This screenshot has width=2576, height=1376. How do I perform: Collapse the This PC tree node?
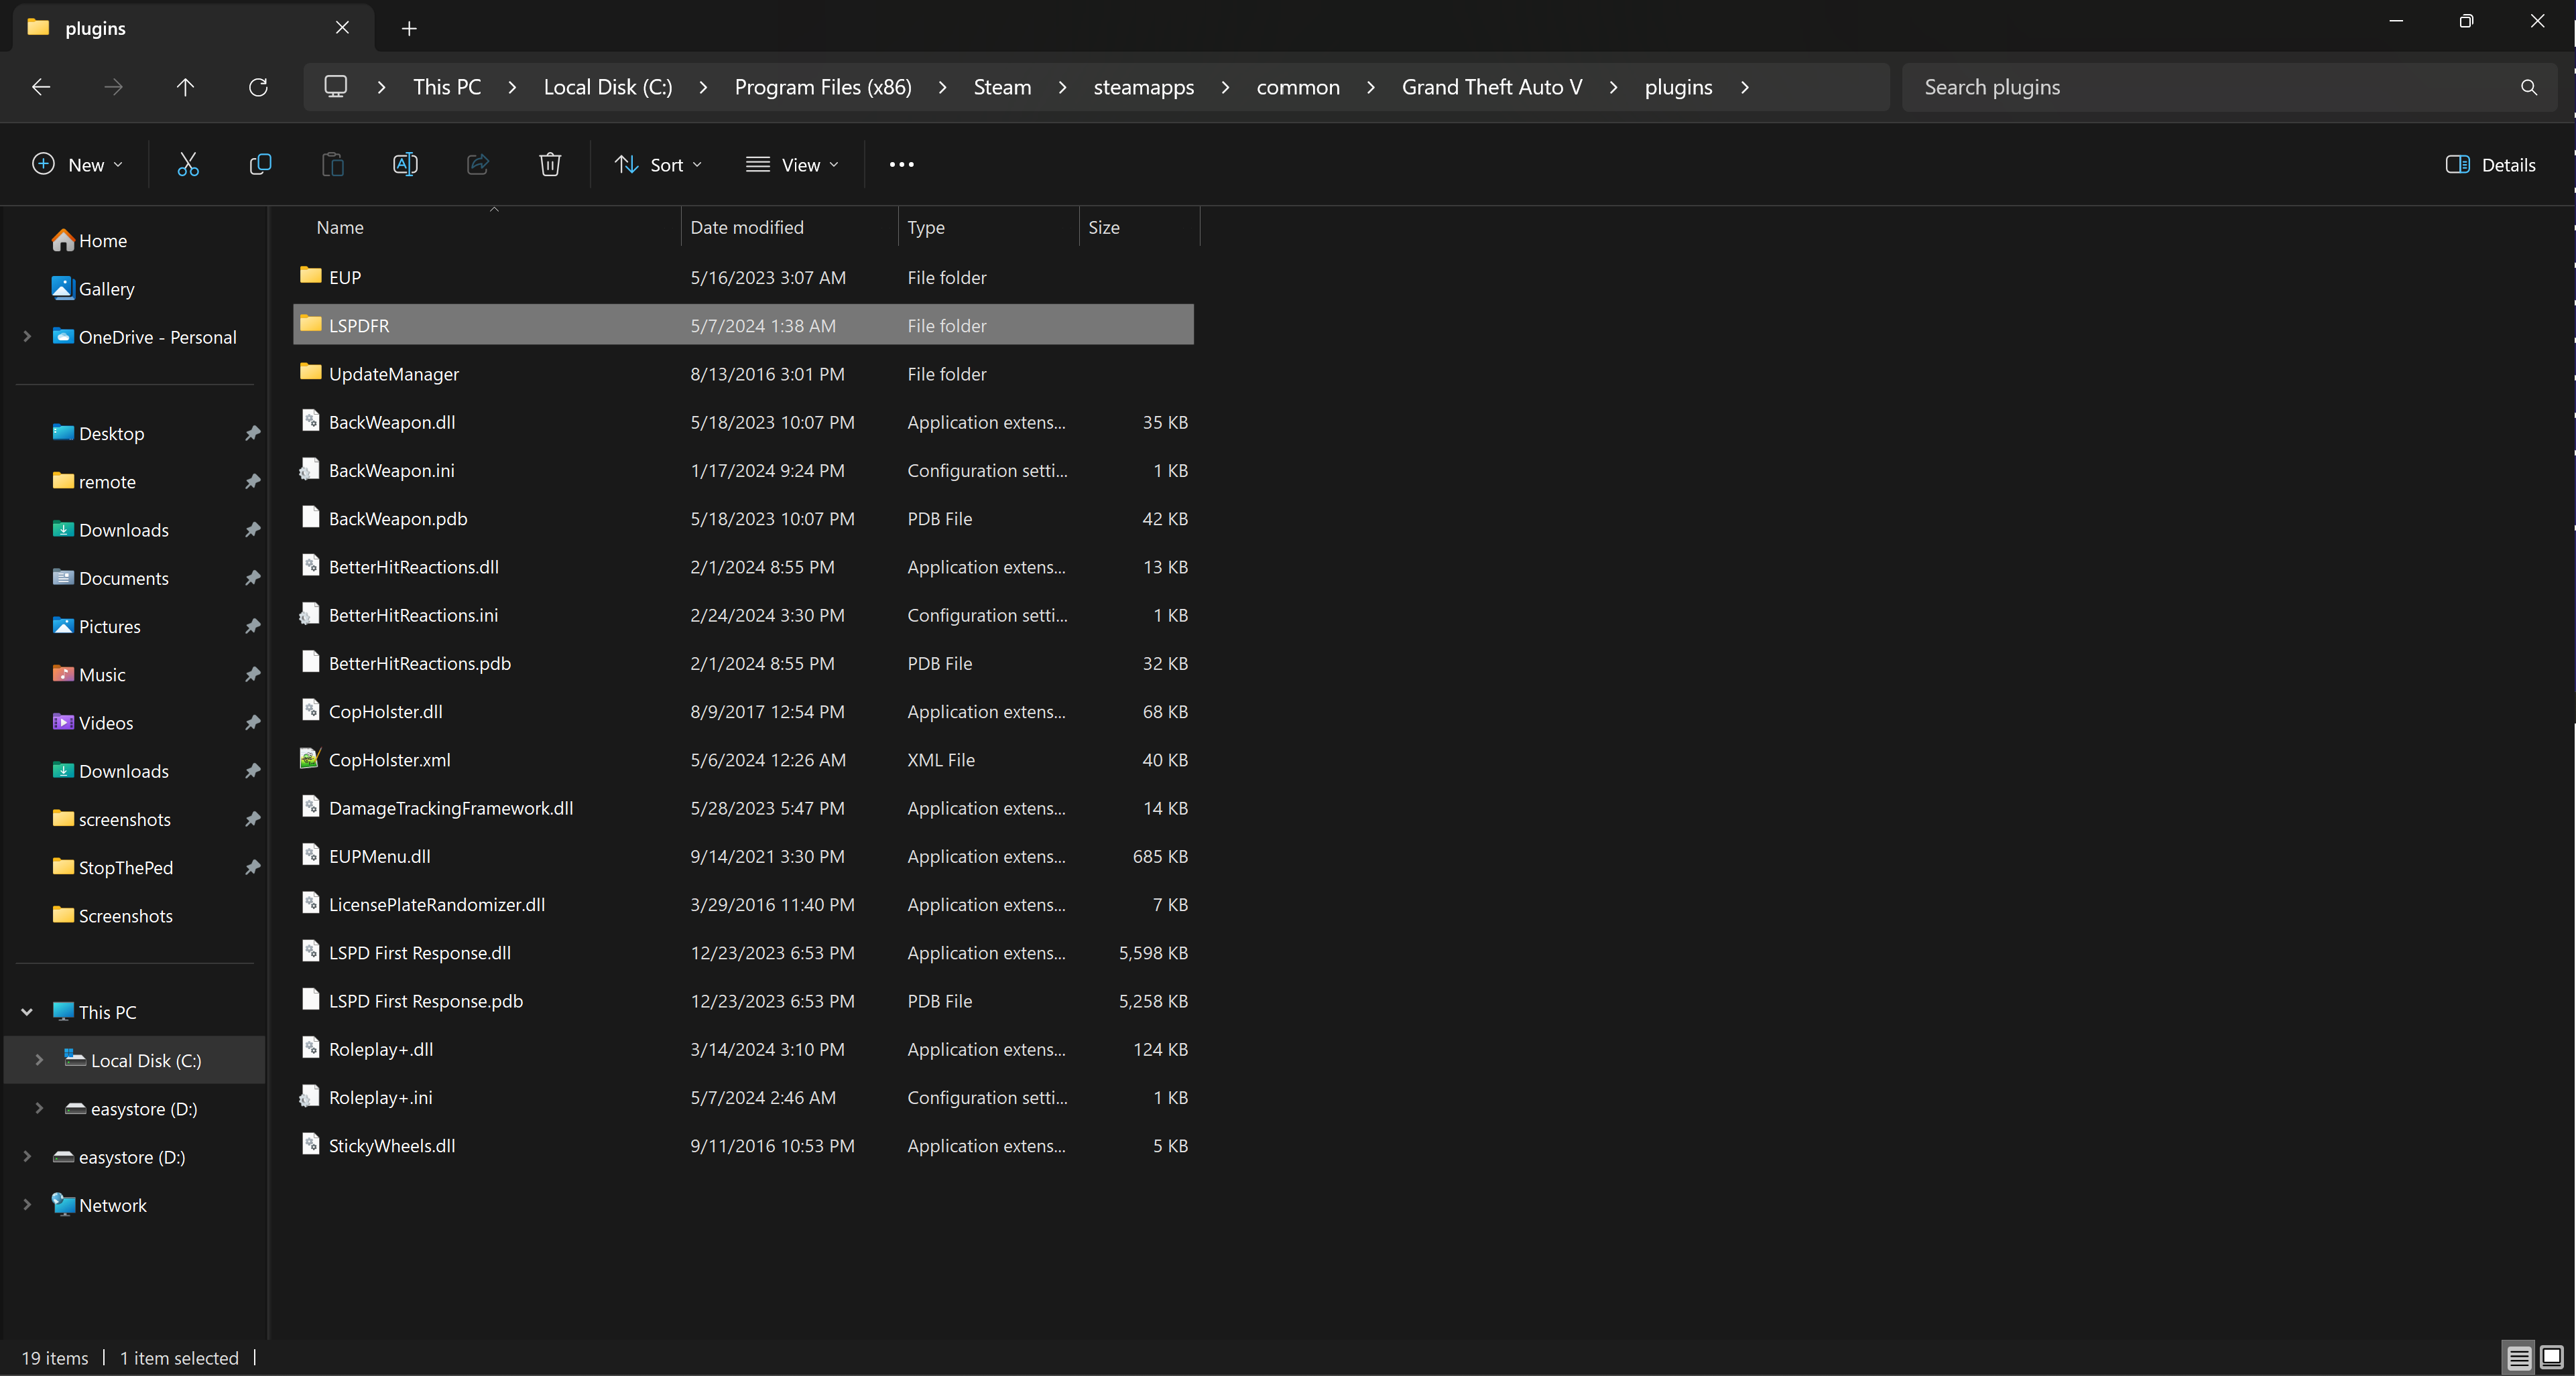tap(27, 1012)
